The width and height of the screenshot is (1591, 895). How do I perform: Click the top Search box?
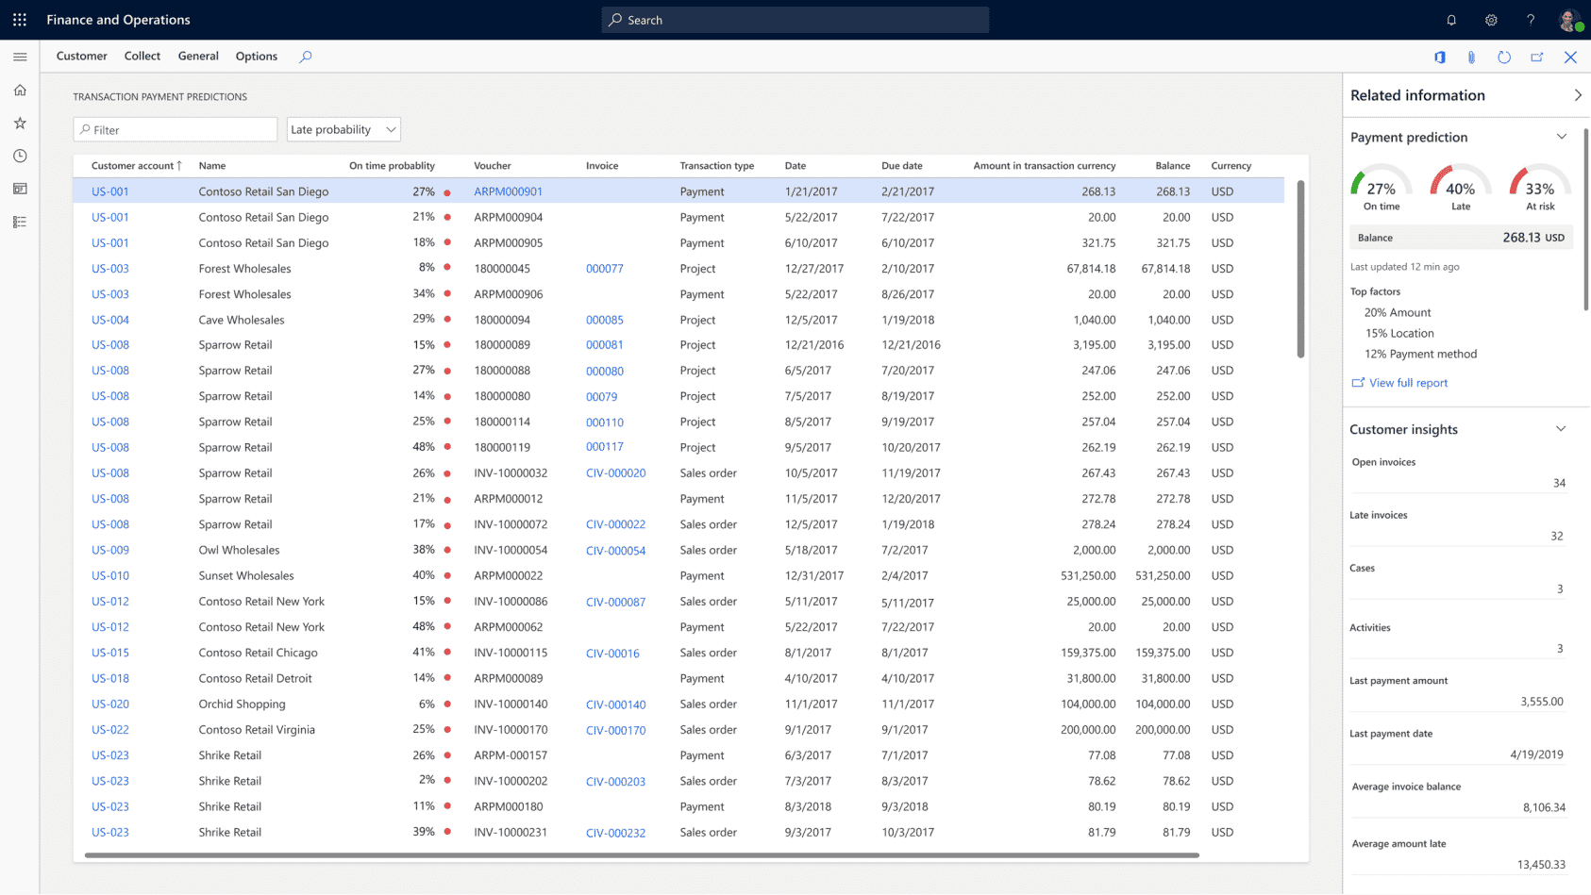coord(795,20)
